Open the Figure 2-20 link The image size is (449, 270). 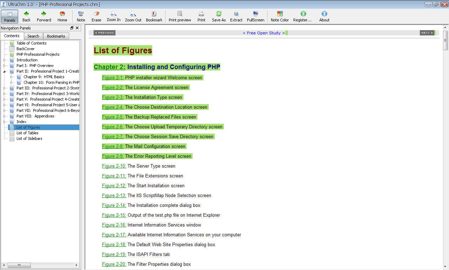point(114,264)
